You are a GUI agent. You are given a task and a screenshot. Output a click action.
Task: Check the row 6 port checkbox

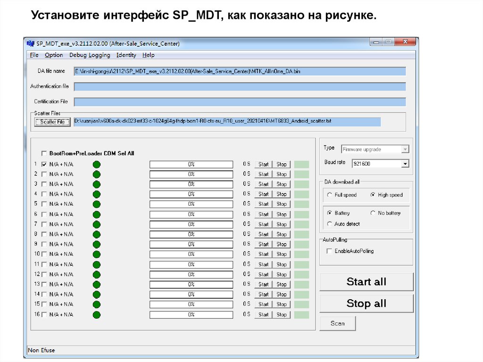[44, 214]
